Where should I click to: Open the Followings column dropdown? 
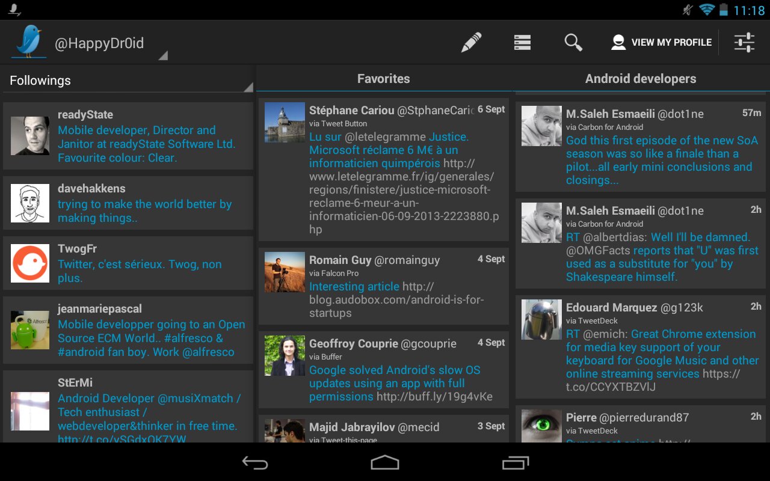coord(128,81)
